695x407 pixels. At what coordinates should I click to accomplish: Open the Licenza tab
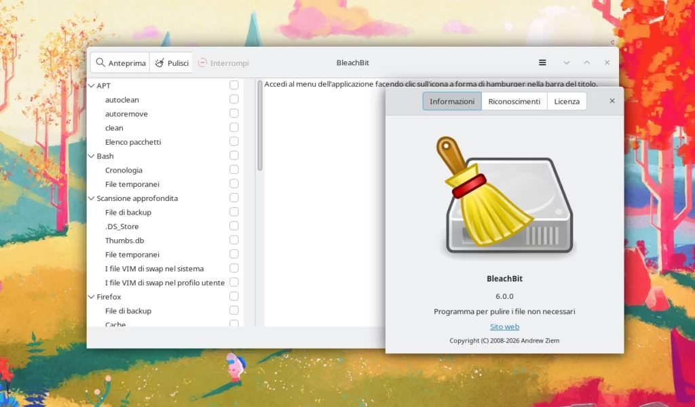coord(567,101)
